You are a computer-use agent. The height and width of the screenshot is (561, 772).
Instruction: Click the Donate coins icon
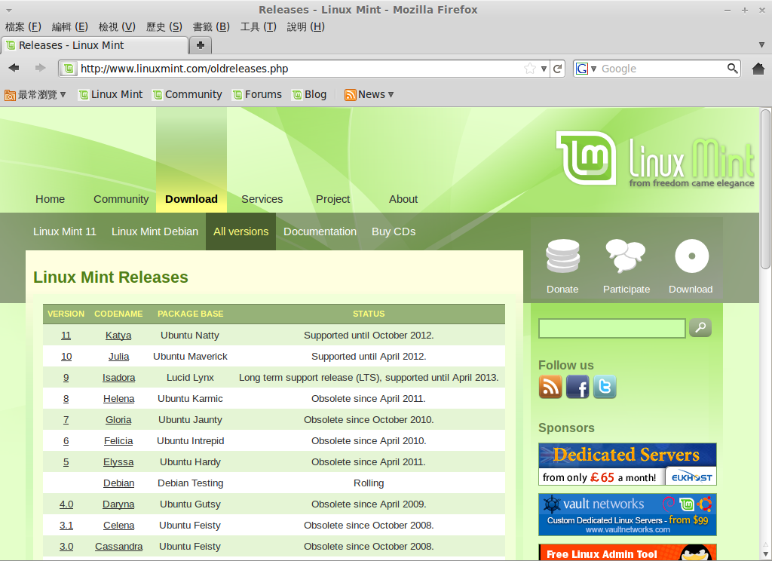pyautogui.click(x=562, y=256)
